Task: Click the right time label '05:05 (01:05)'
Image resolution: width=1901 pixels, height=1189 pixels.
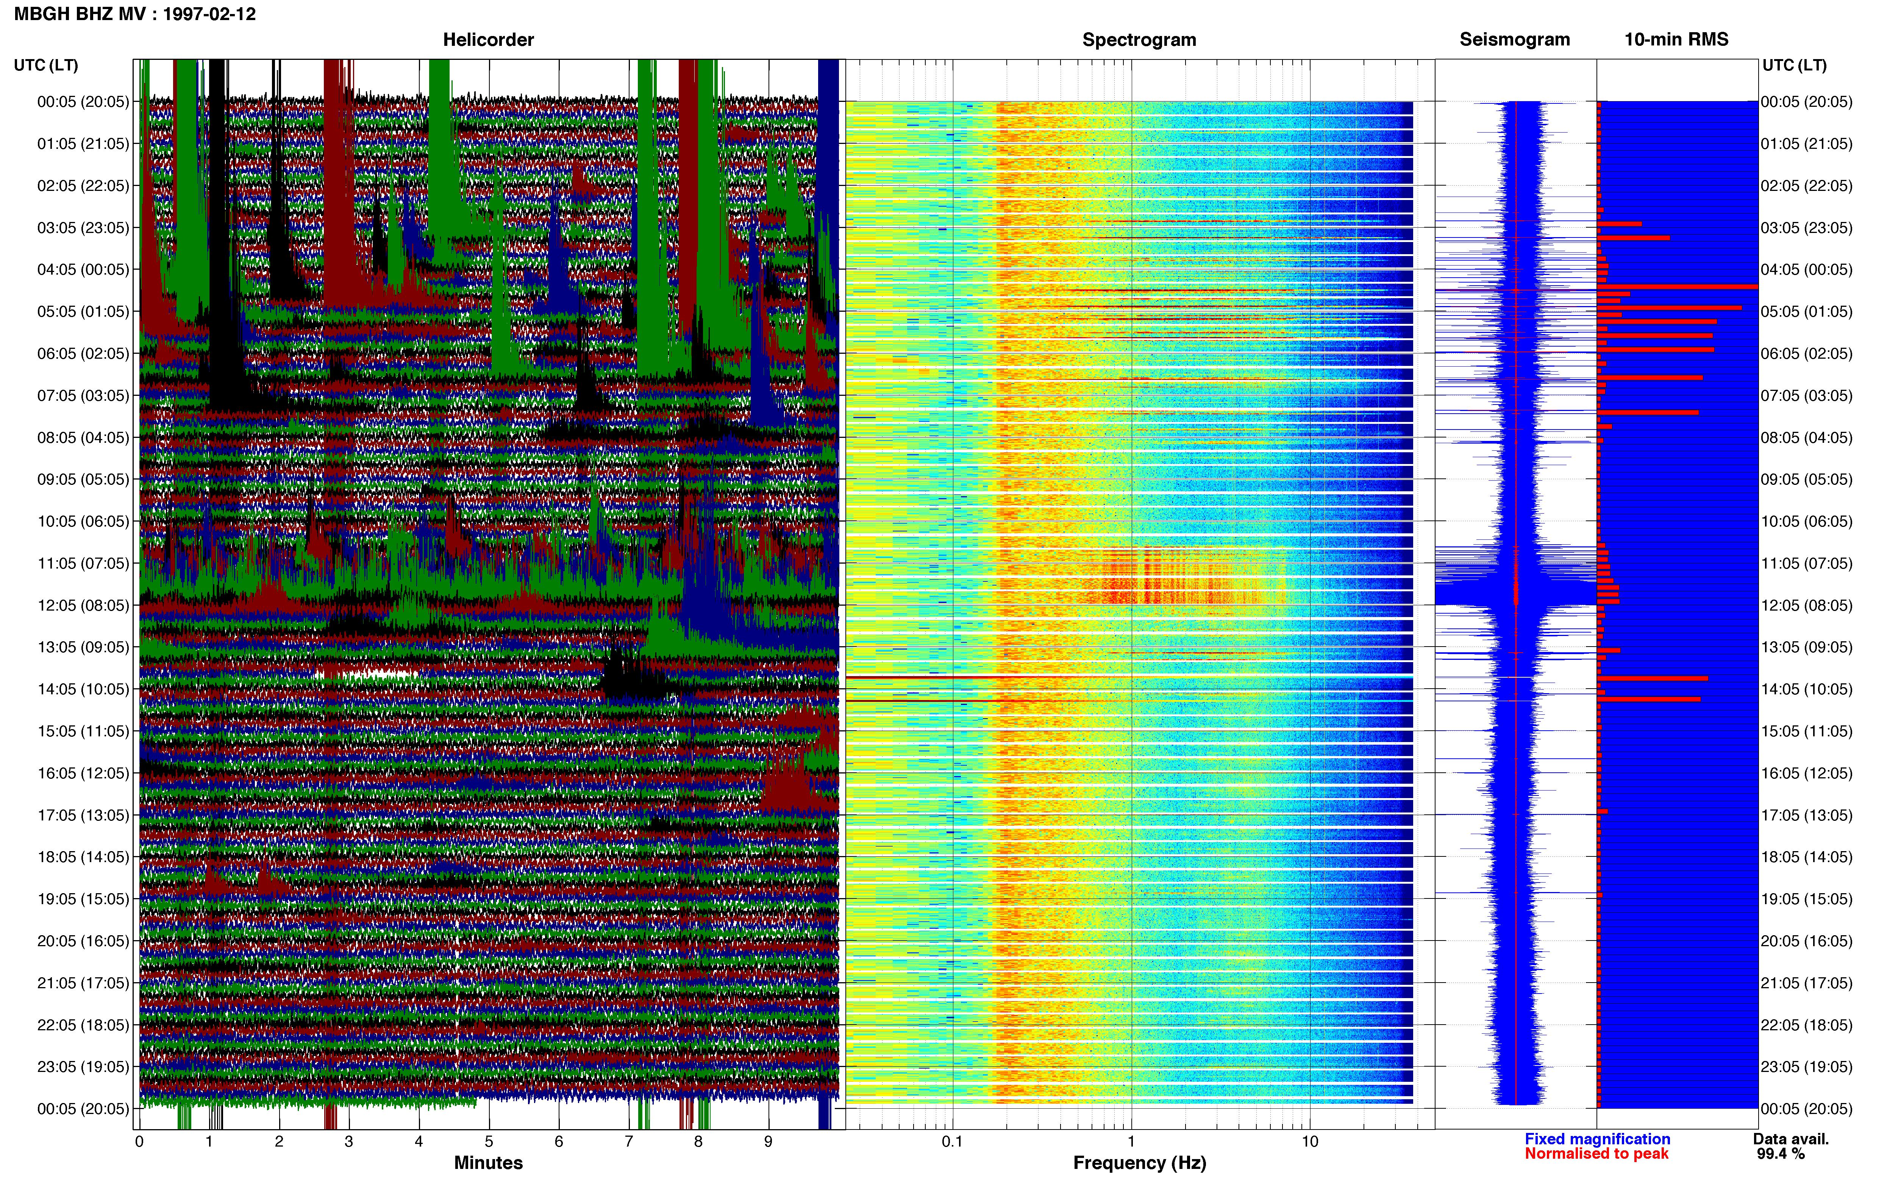Action: pyautogui.click(x=1807, y=311)
